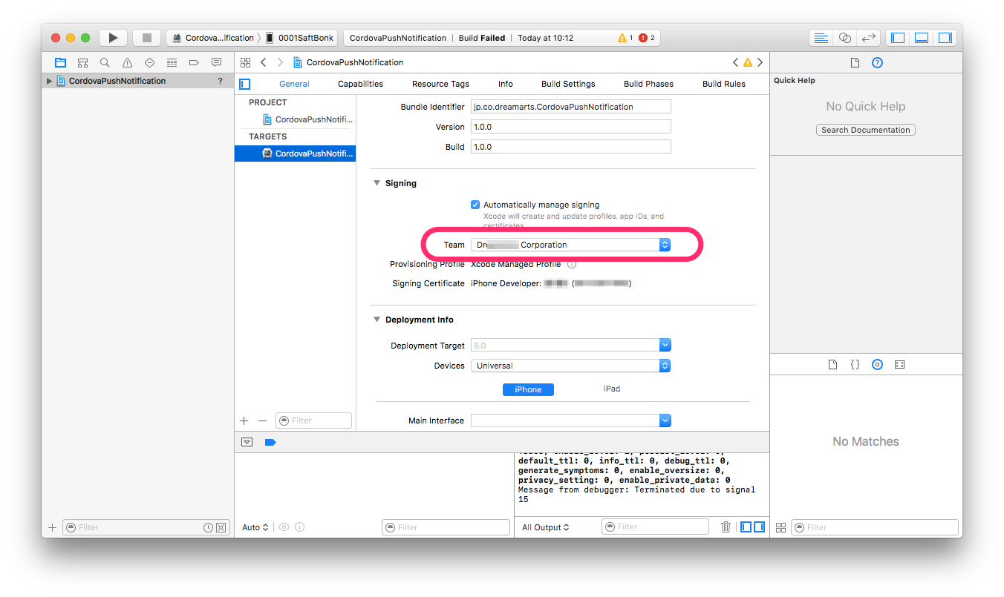Hide the debug area with the toggle icon
Screen dimensions: 1004x597
(x=247, y=442)
